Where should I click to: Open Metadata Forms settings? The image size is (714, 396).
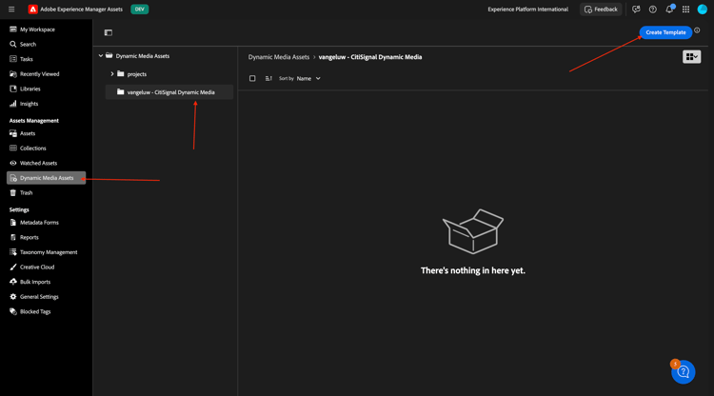pyautogui.click(x=39, y=222)
